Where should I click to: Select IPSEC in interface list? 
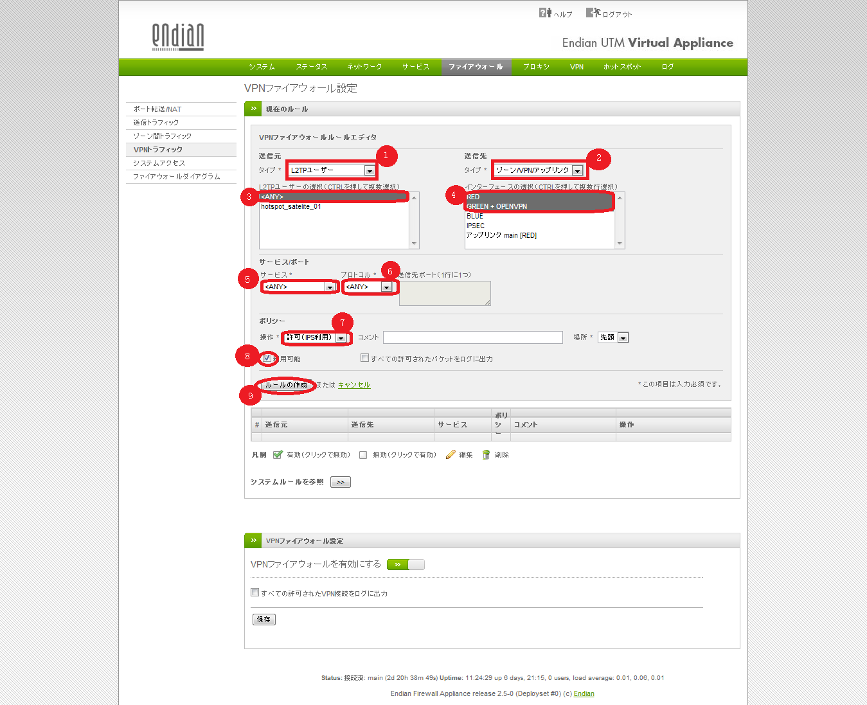click(540, 226)
